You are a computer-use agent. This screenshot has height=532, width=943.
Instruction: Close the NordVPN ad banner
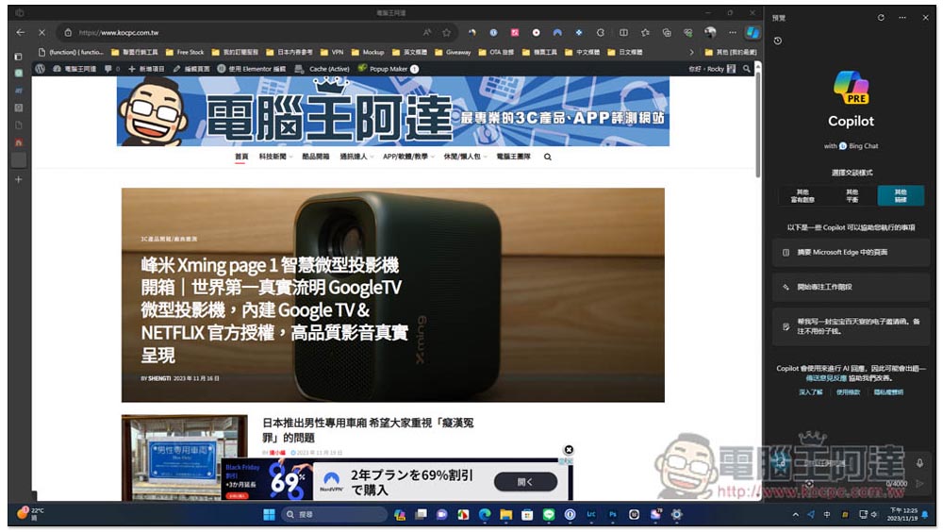[569, 450]
